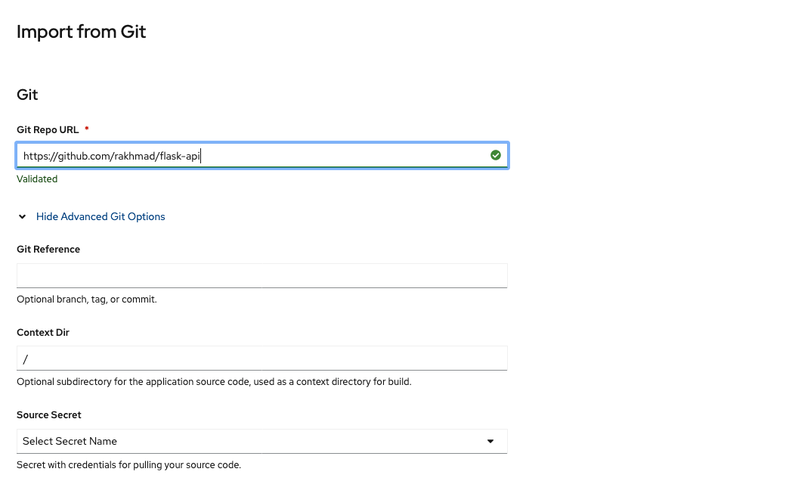Click inside the Git Repo URL input
This screenshot has height=478, width=789.
tap(261, 155)
